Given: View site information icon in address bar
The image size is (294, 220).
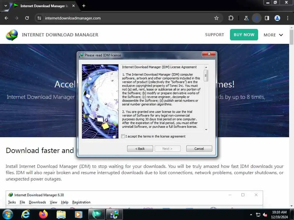Looking at the screenshot, I should coord(39,18).
